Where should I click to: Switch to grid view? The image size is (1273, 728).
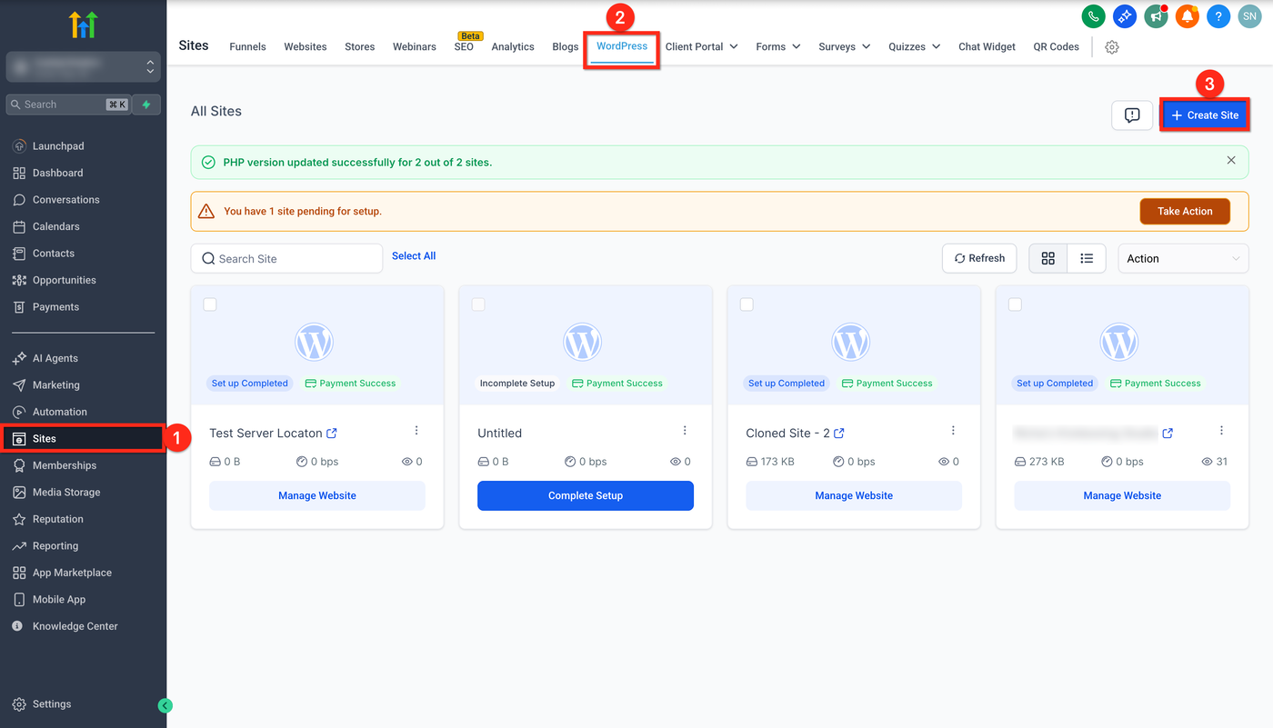tap(1047, 258)
